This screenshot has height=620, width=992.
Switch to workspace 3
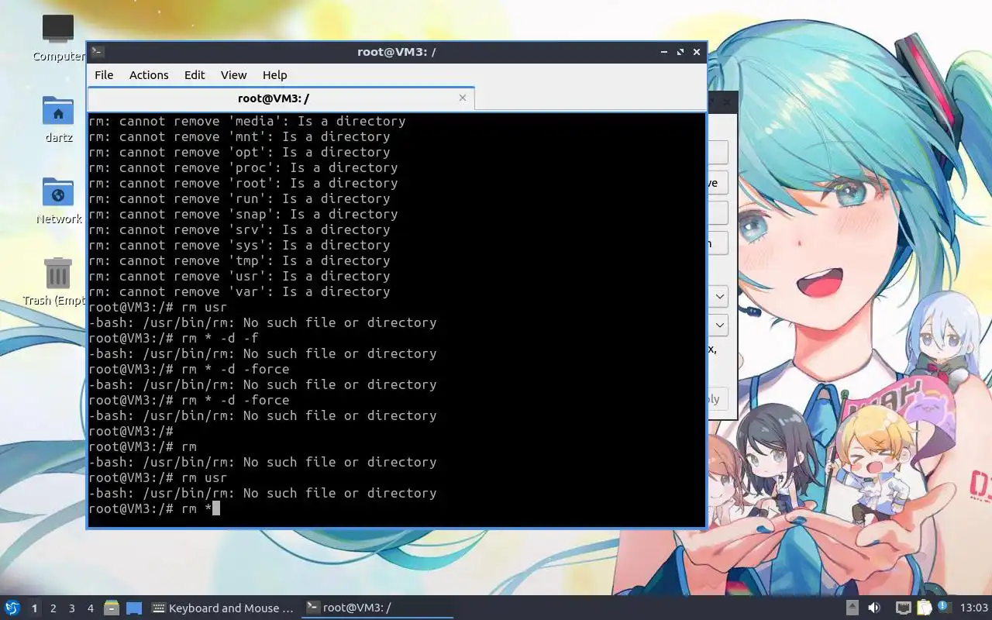(x=72, y=608)
